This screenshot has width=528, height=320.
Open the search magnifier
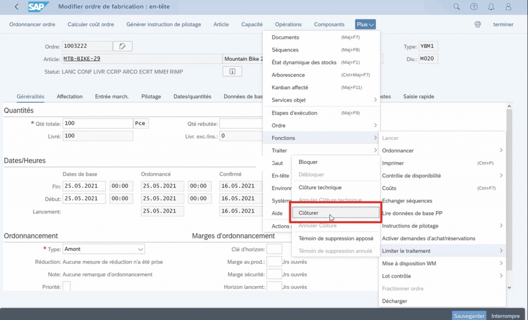pos(456,7)
